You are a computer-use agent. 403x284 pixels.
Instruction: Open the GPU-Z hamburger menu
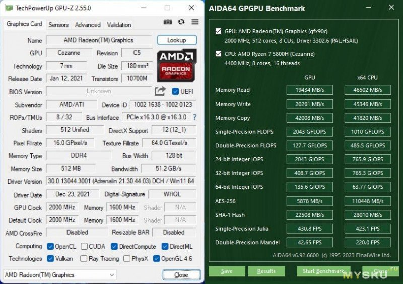click(x=195, y=22)
